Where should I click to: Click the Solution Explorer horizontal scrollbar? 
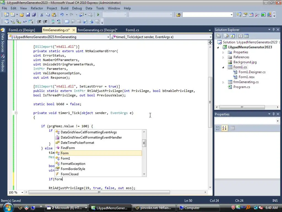point(242,107)
